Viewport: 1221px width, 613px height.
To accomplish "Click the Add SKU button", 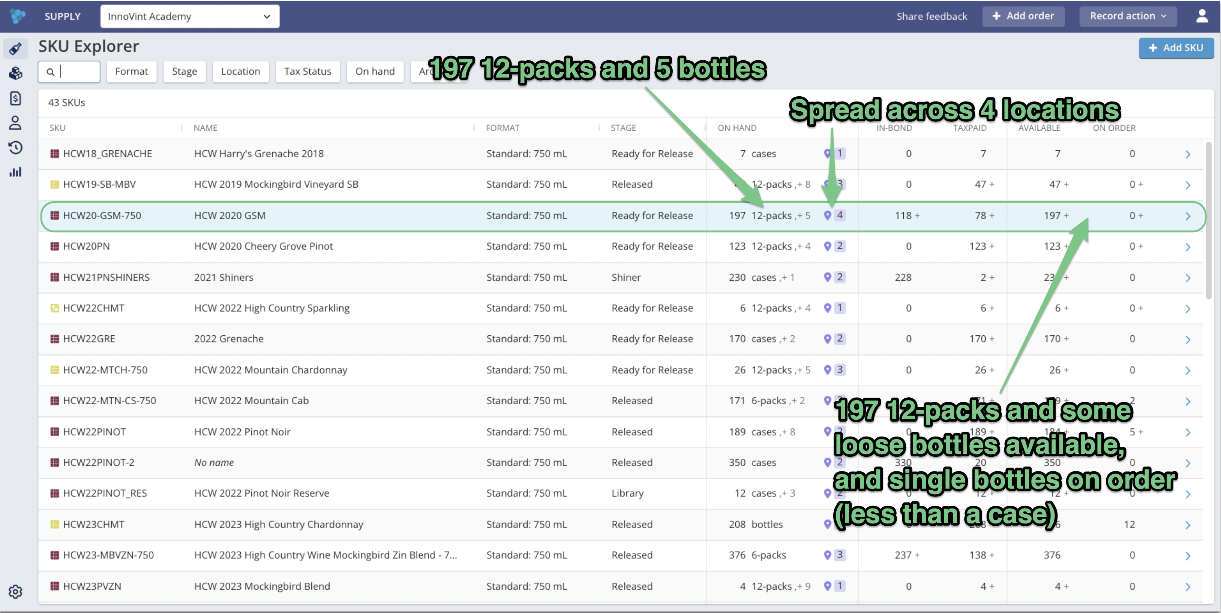I will tap(1176, 48).
